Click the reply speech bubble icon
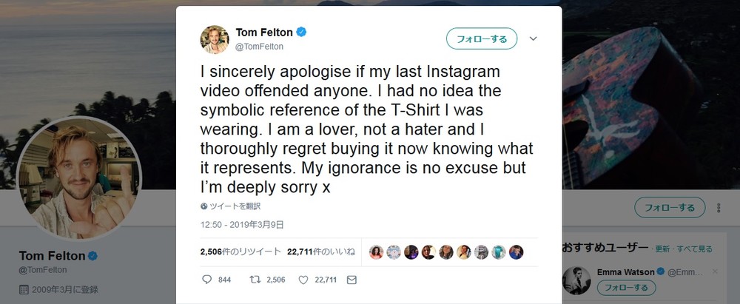The height and width of the screenshot is (304, 740). point(207,280)
